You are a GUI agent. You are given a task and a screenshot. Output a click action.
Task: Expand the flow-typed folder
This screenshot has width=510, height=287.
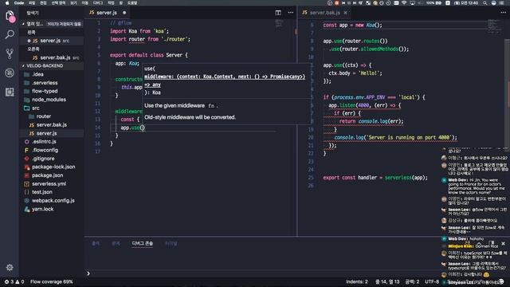coord(45,91)
